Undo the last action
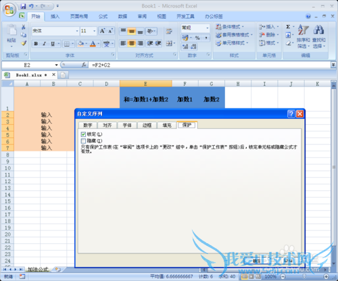The width and height of the screenshot is (338, 281). [x=31, y=6]
